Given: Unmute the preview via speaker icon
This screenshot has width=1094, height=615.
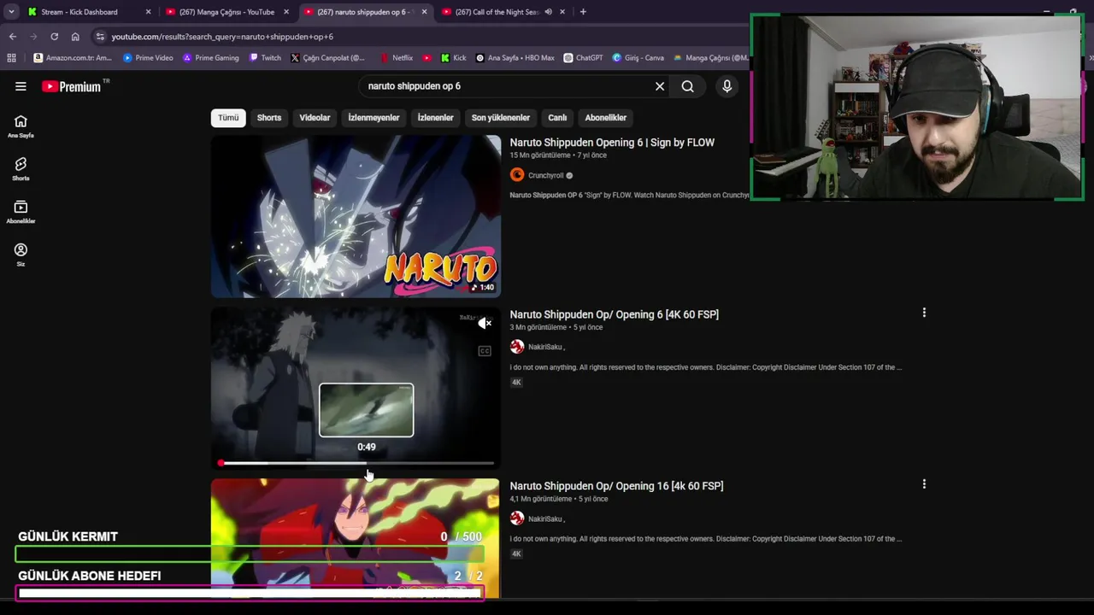Looking at the screenshot, I should [485, 323].
